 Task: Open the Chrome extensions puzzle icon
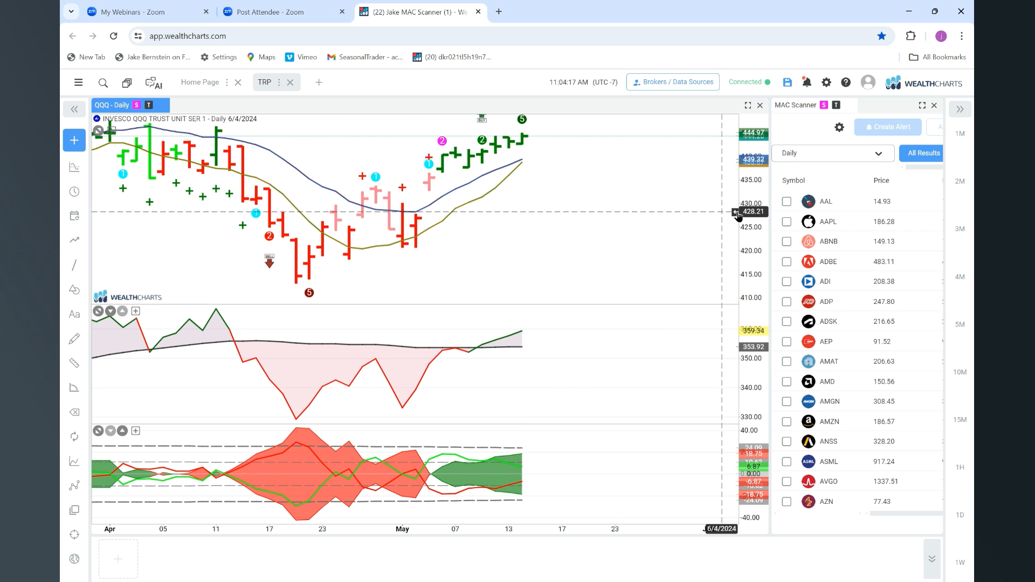pyautogui.click(x=910, y=36)
